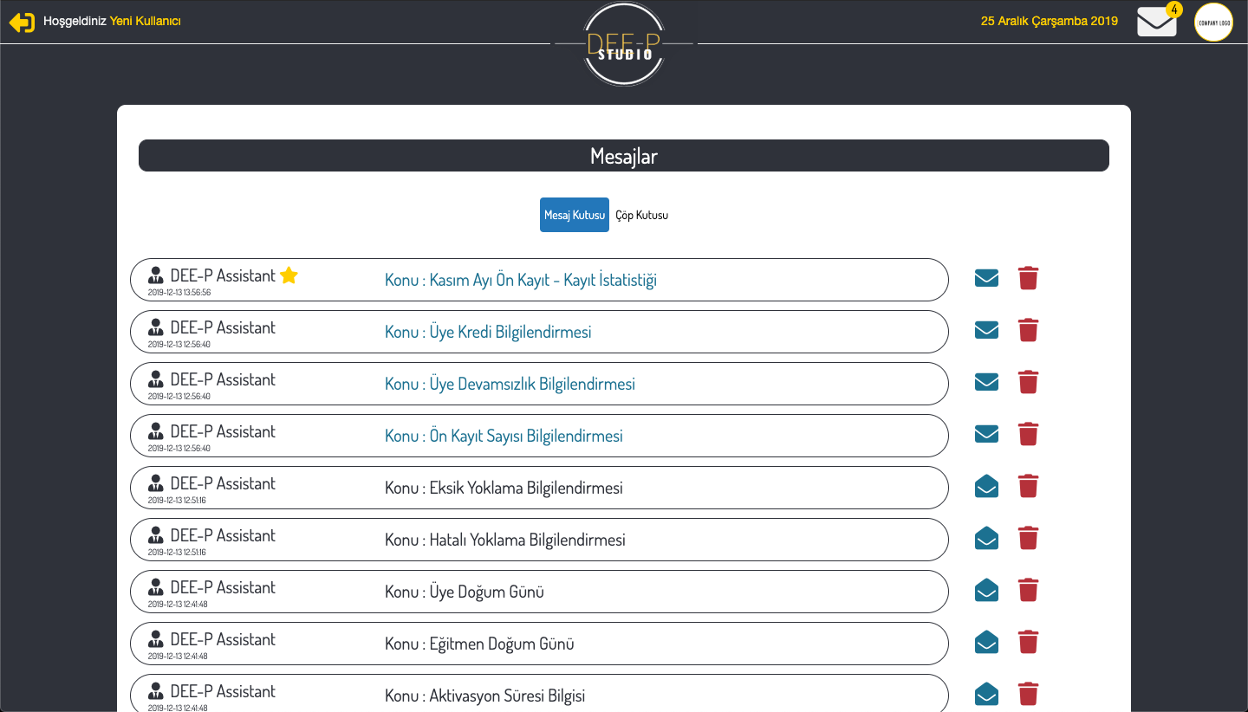Delete the Üye Devamsızlık Bilgilendirmesi message
Image resolution: width=1248 pixels, height=712 pixels.
[x=1028, y=382]
